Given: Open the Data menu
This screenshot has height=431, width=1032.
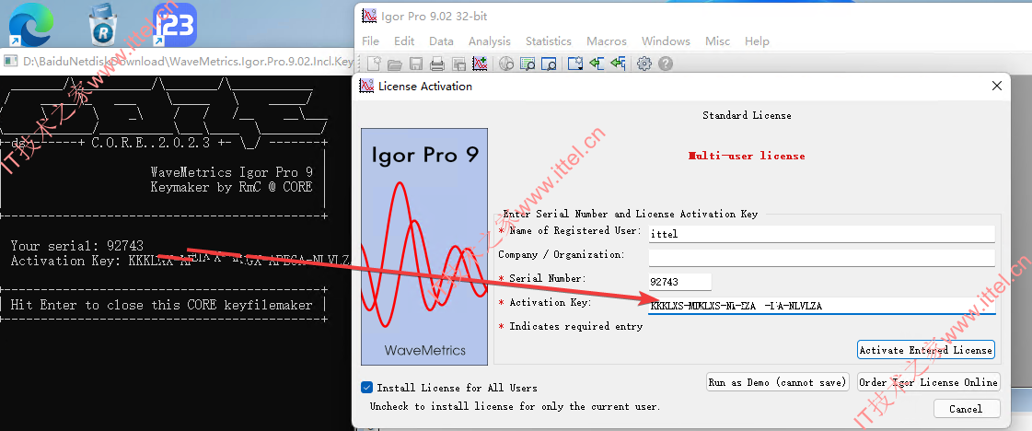Looking at the screenshot, I should 441,41.
